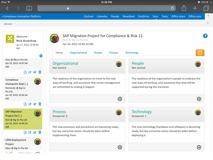Open Office.com link
Image resolution: width=213 pixels, height=160 pixels.
pyautogui.click(x=195, y=16)
